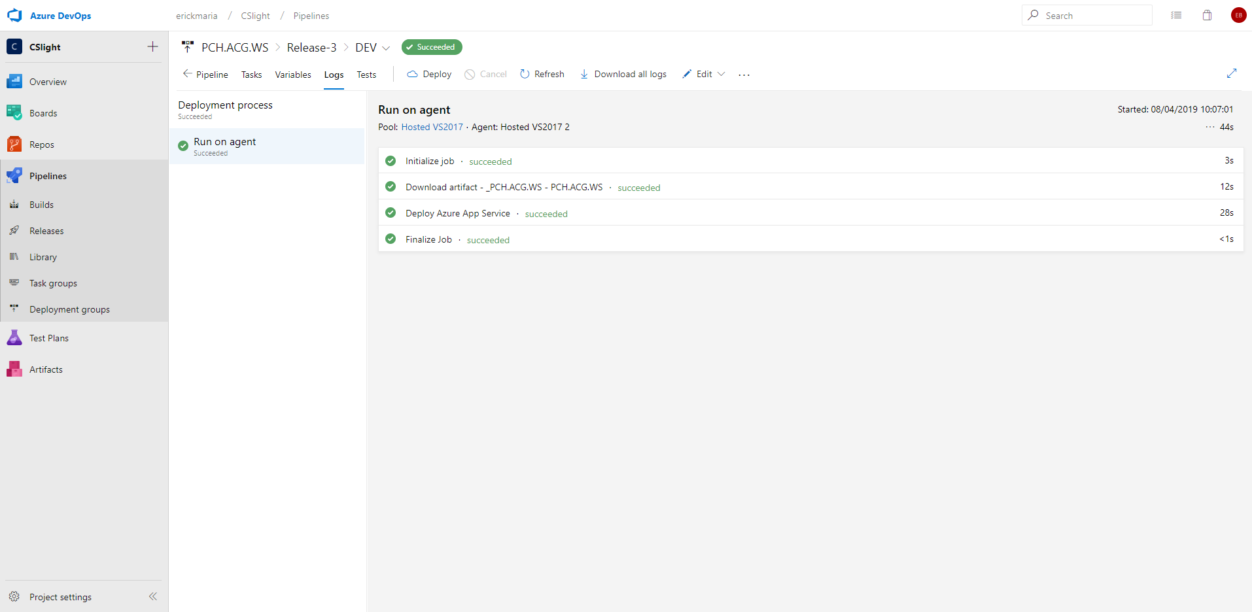Open the Download artifact log row
Screen dimensions: 1252x612
pyautogui.click(x=810, y=186)
